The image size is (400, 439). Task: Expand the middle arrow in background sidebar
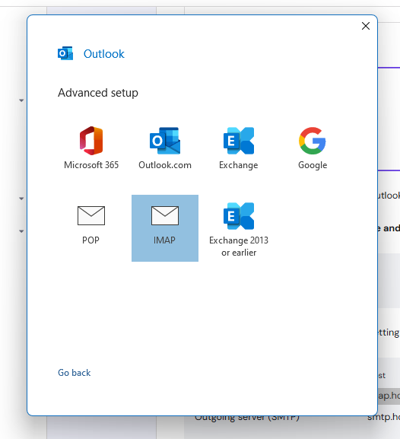click(21, 199)
